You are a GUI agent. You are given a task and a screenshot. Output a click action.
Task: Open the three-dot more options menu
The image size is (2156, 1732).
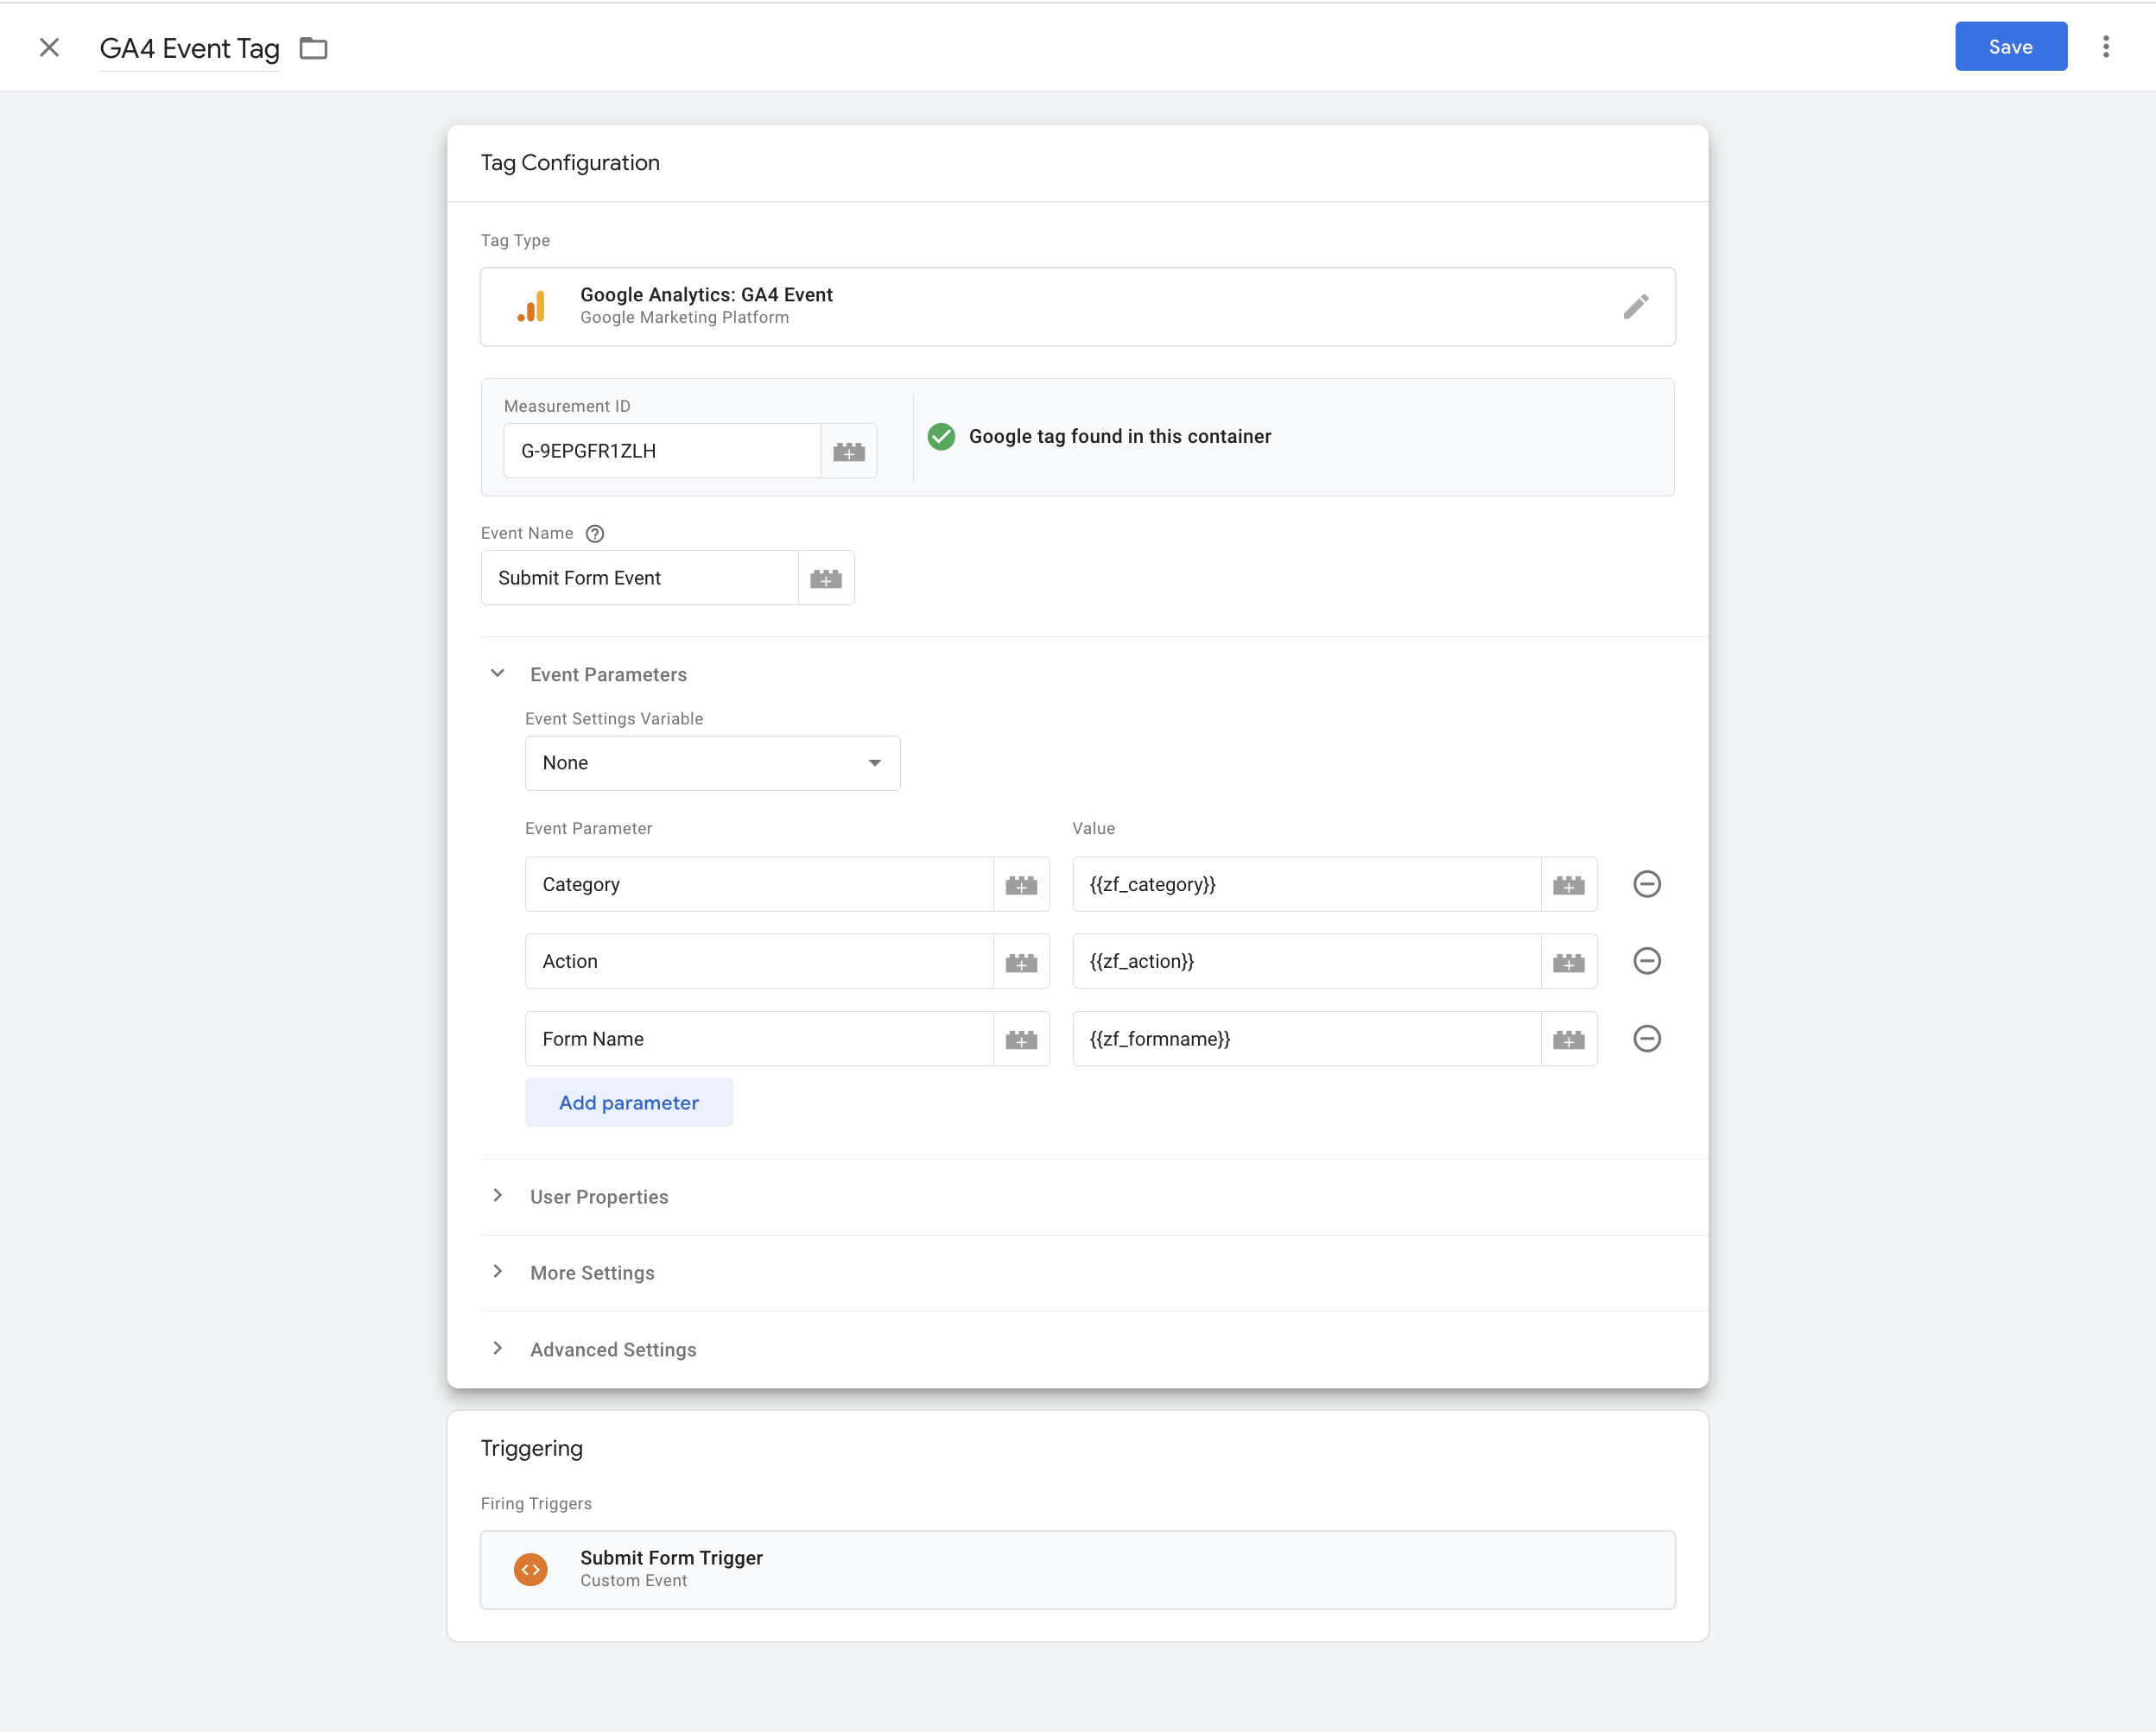(x=2105, y=47)
